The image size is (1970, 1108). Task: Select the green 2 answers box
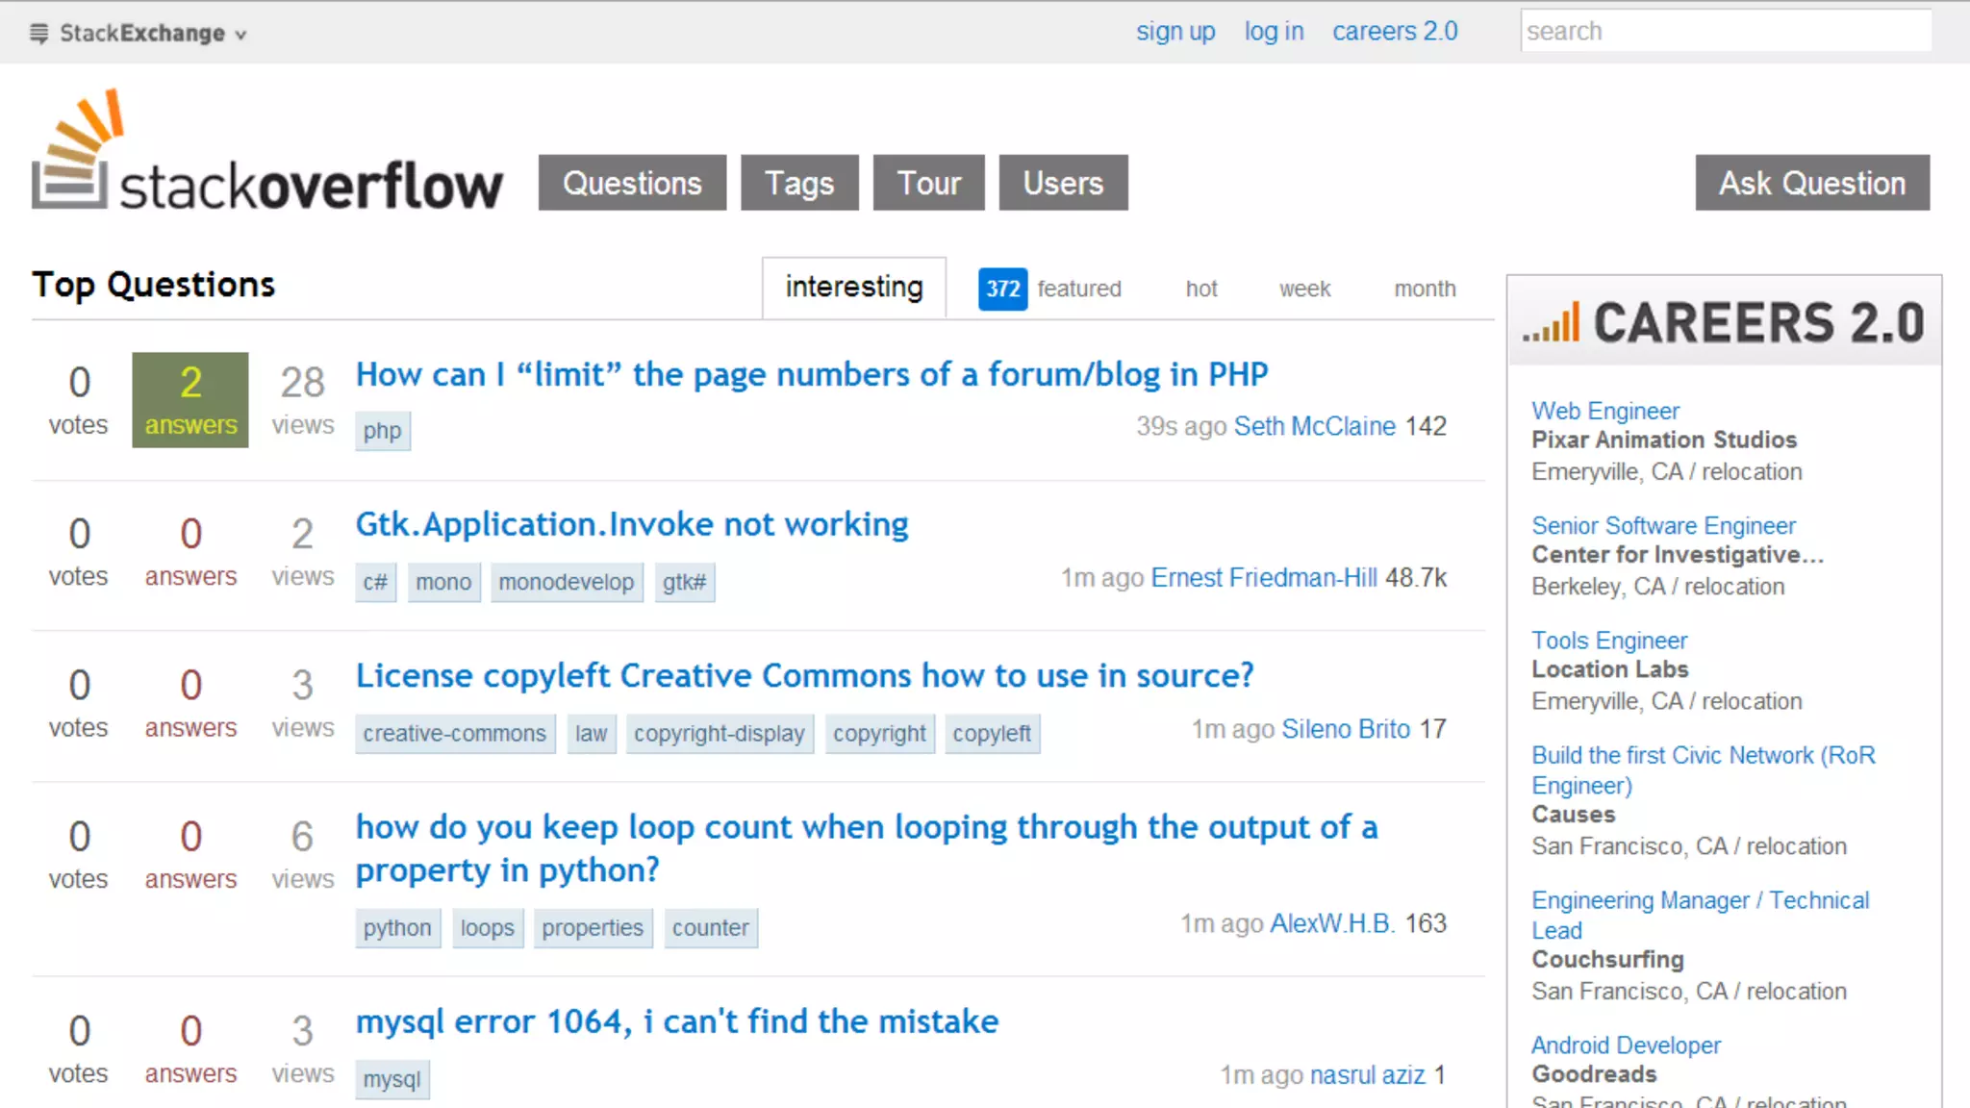click(x=190, y=399)
